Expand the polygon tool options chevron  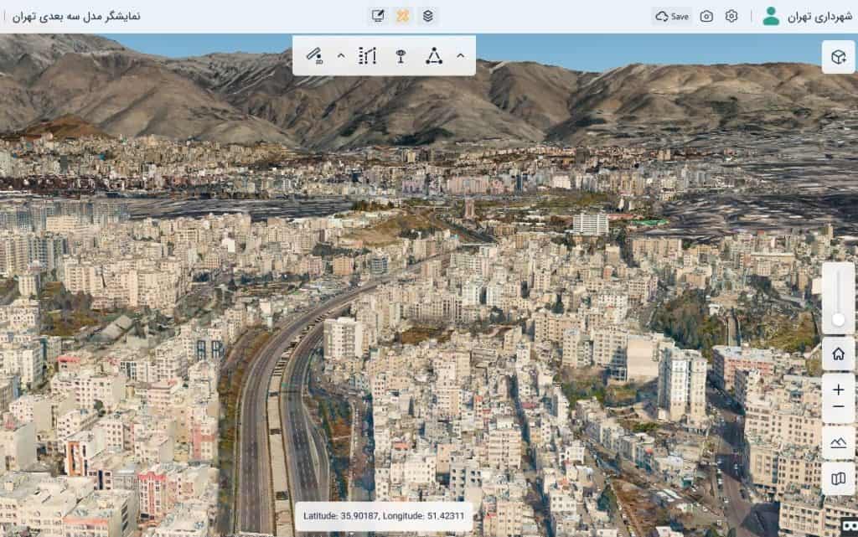coord(460,56)
